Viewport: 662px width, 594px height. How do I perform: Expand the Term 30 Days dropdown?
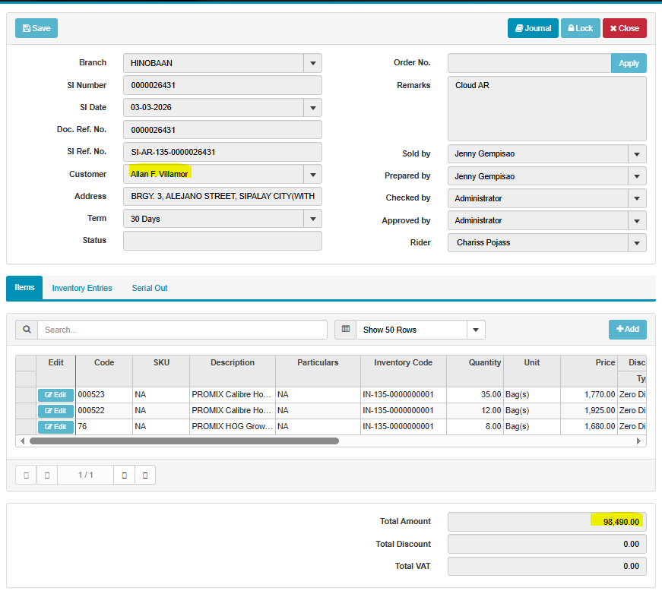(x=312, y=219)
